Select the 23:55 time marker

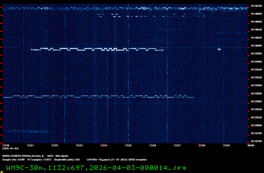coord(128,145)
